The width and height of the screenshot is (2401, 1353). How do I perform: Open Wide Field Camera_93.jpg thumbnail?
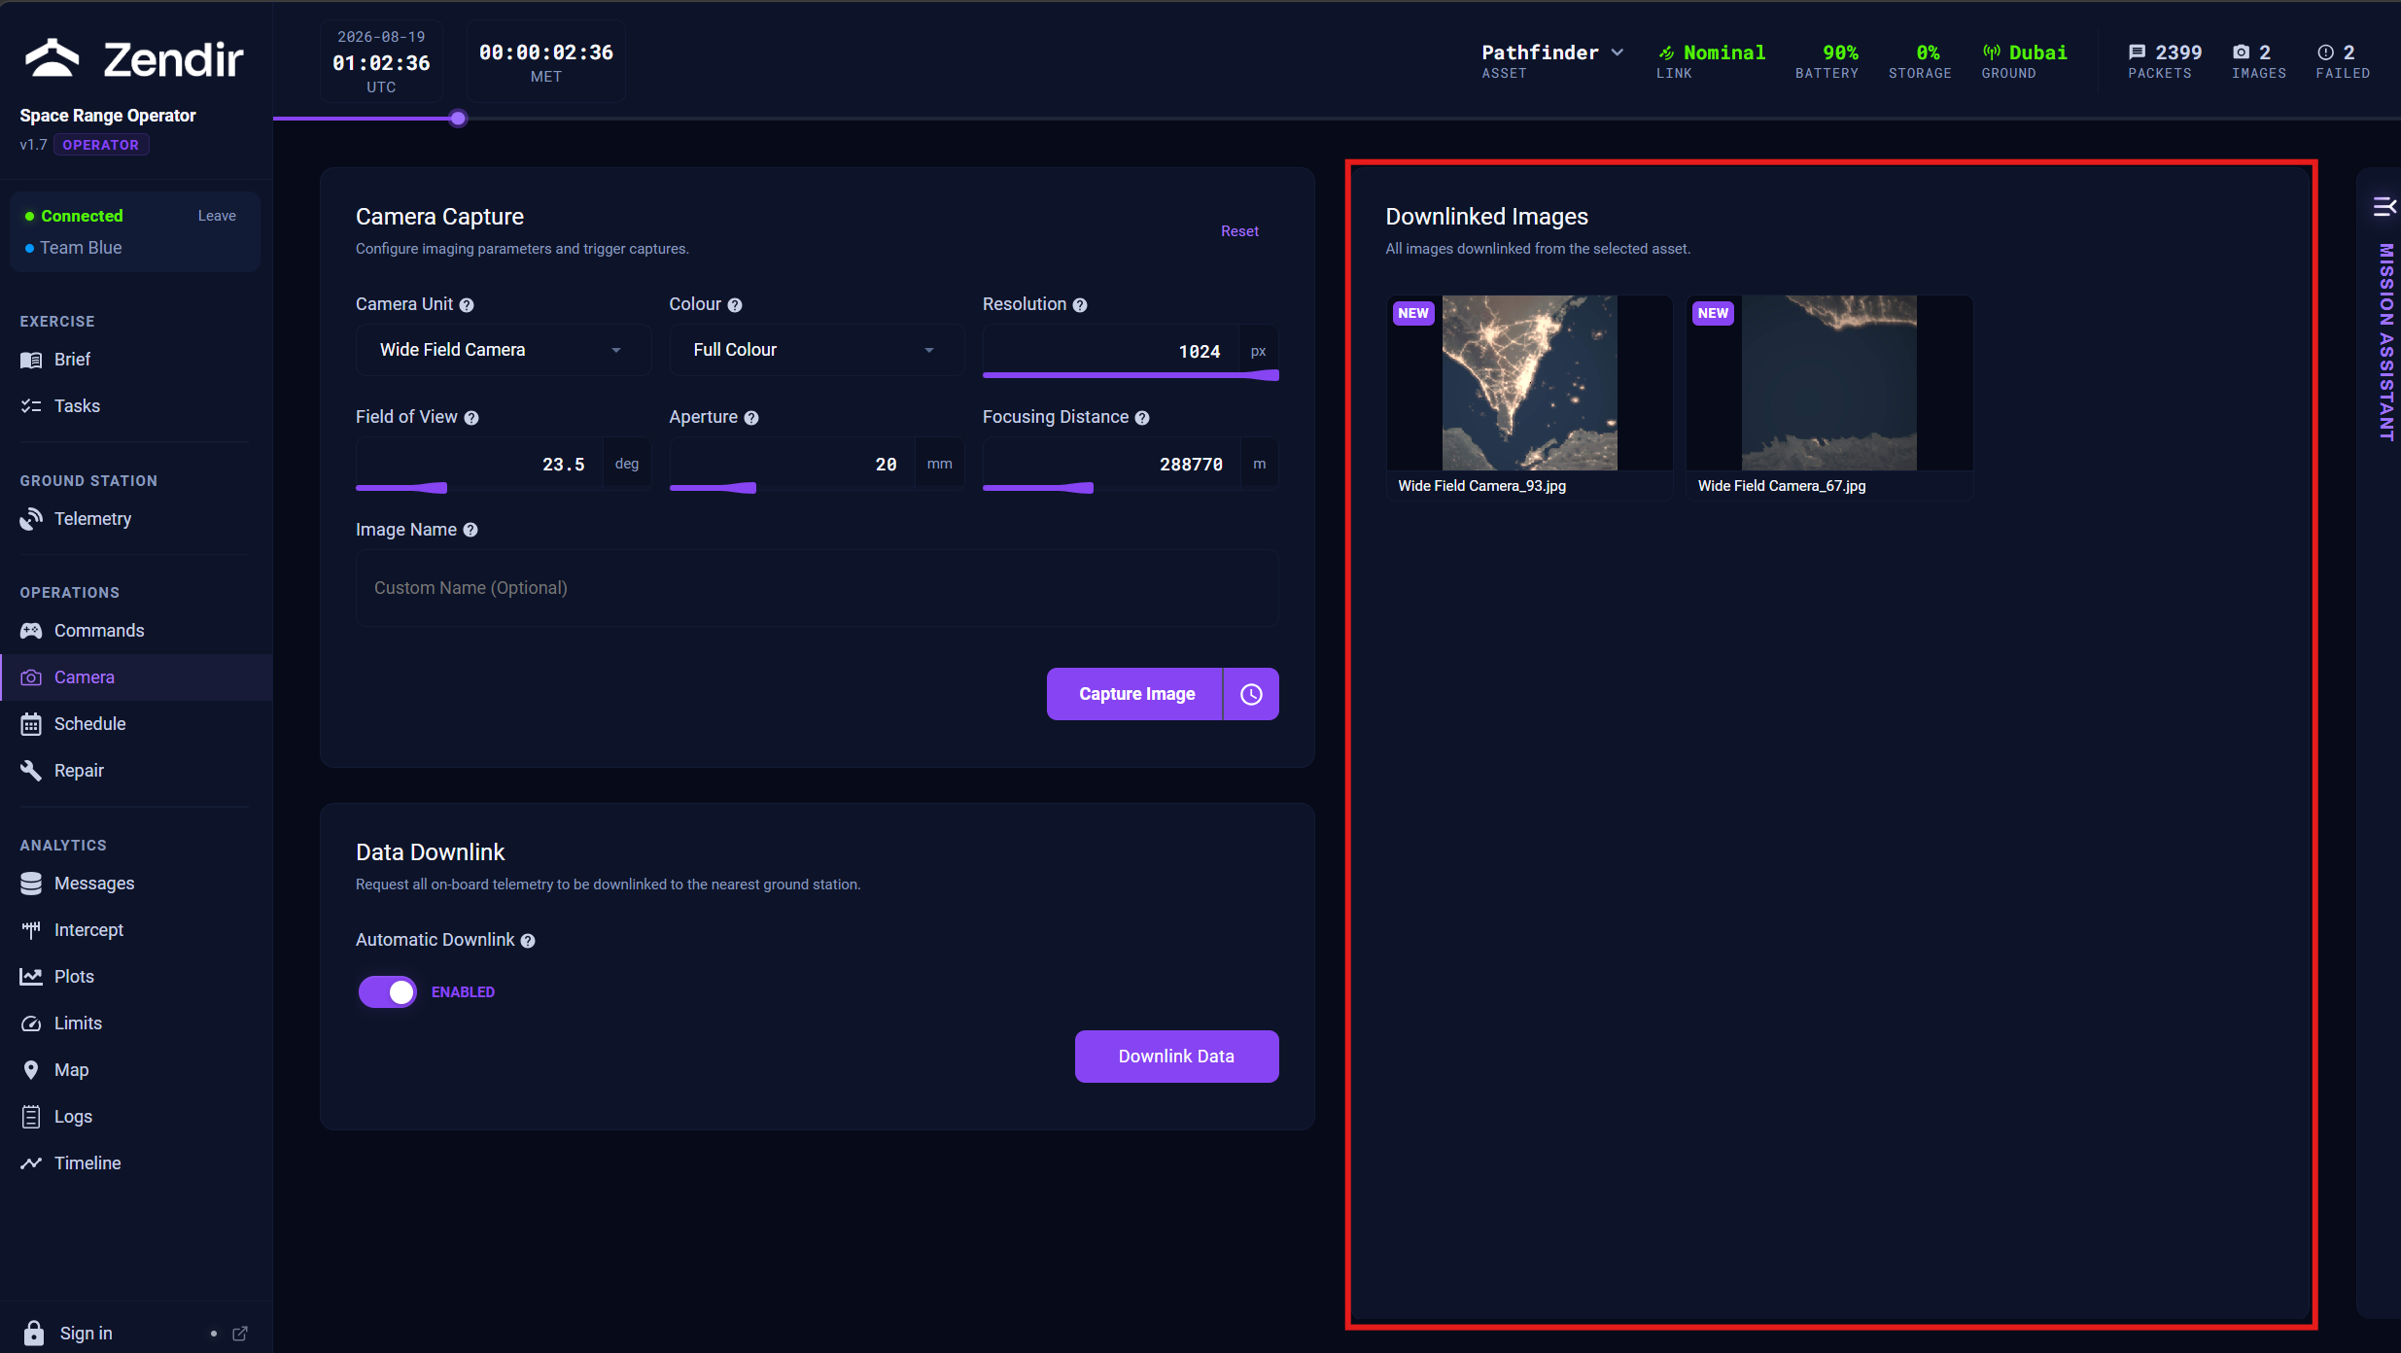1529,383
